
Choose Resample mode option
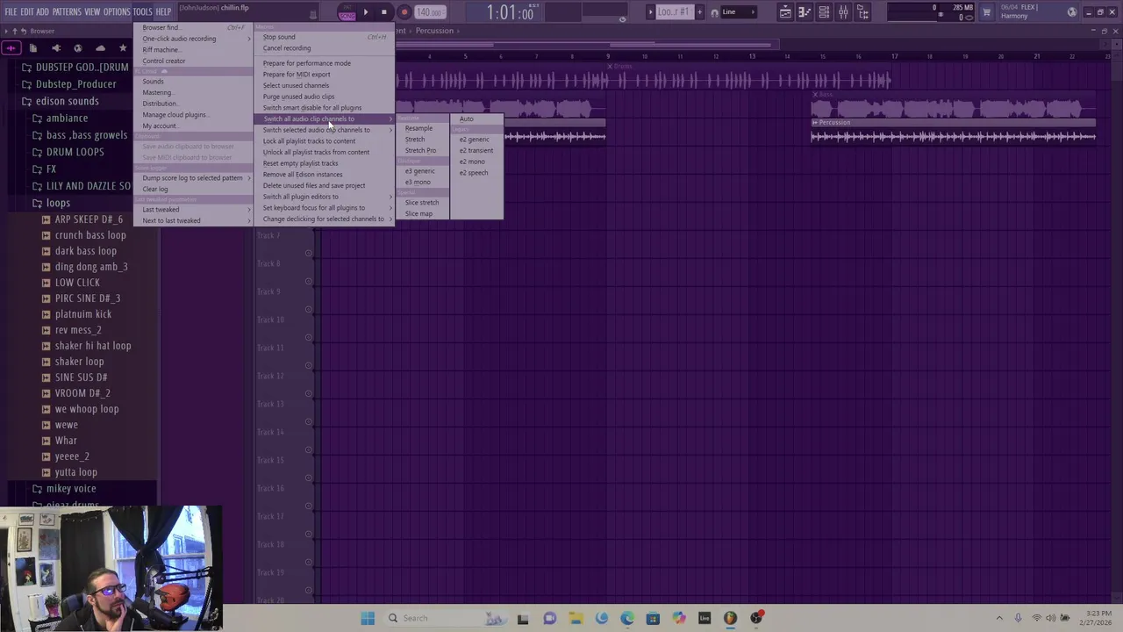pyautogui.click(x=425, y=128)
